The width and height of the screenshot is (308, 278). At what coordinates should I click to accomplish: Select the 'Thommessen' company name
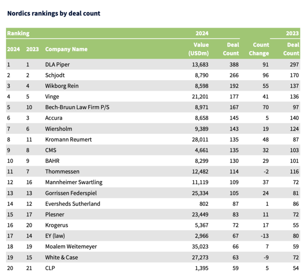pos(62,172)
